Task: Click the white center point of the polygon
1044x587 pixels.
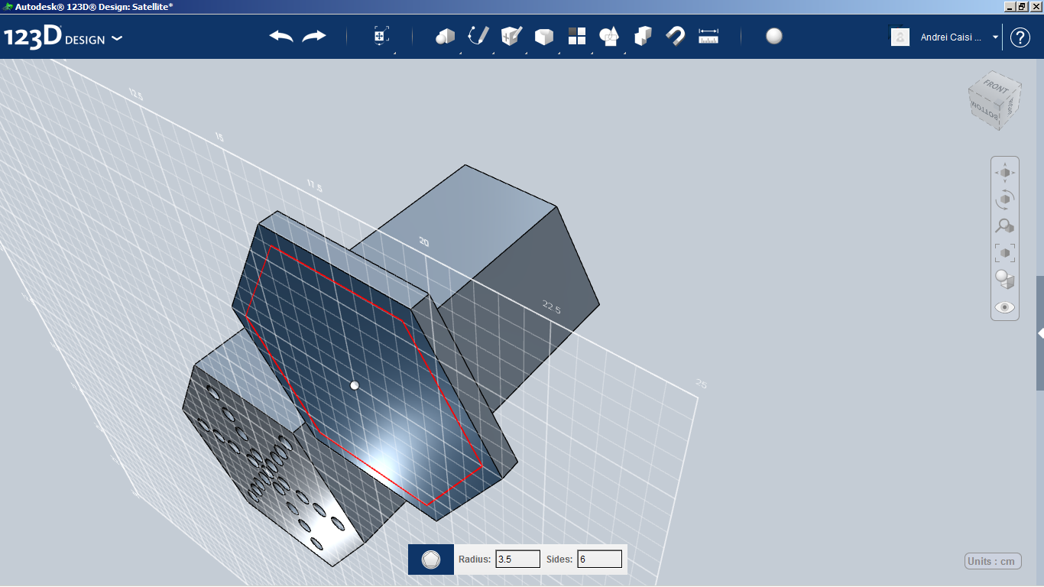Action: click(355, 385)
